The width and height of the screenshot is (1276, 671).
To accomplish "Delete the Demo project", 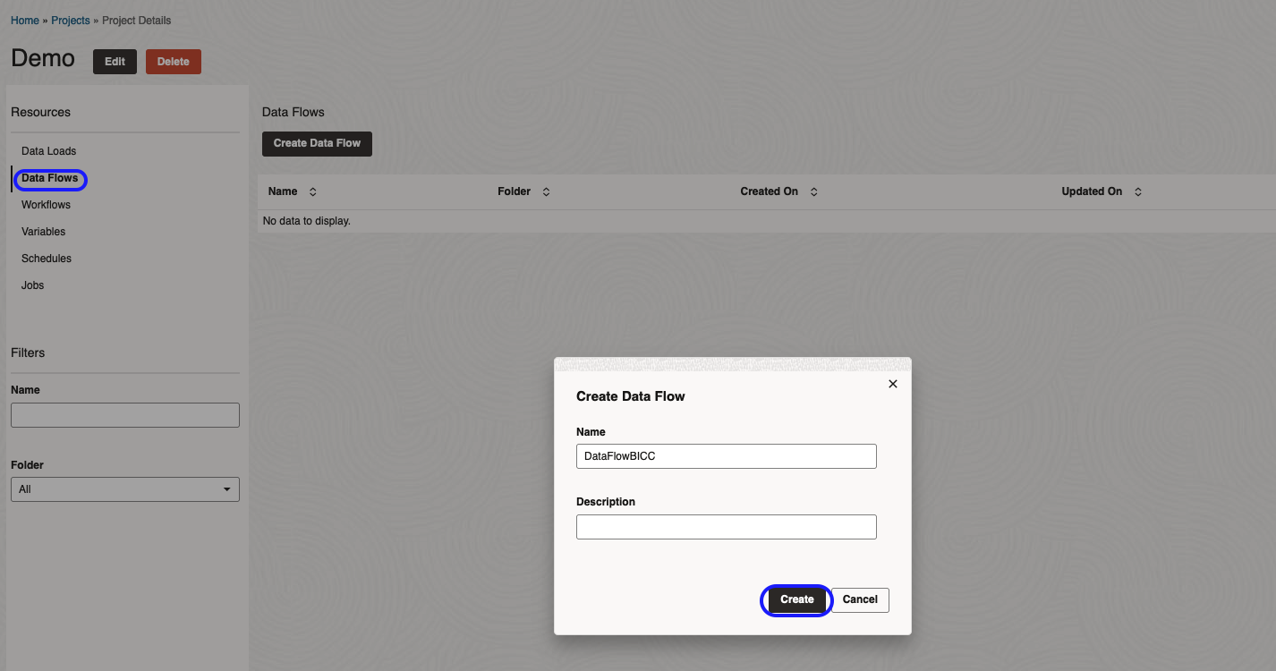I will pos(173,62).
